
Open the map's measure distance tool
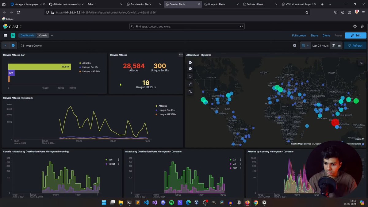pos(190,84)
